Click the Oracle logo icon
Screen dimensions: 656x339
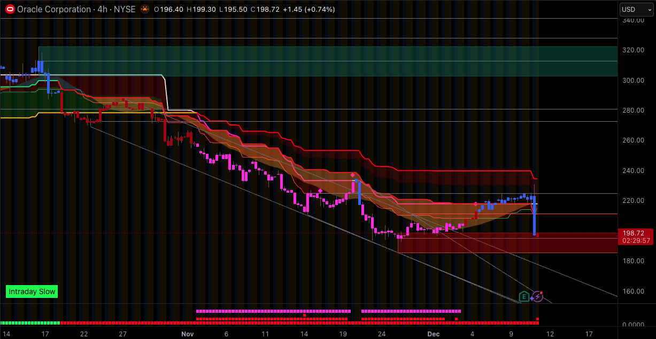point(10,9)
